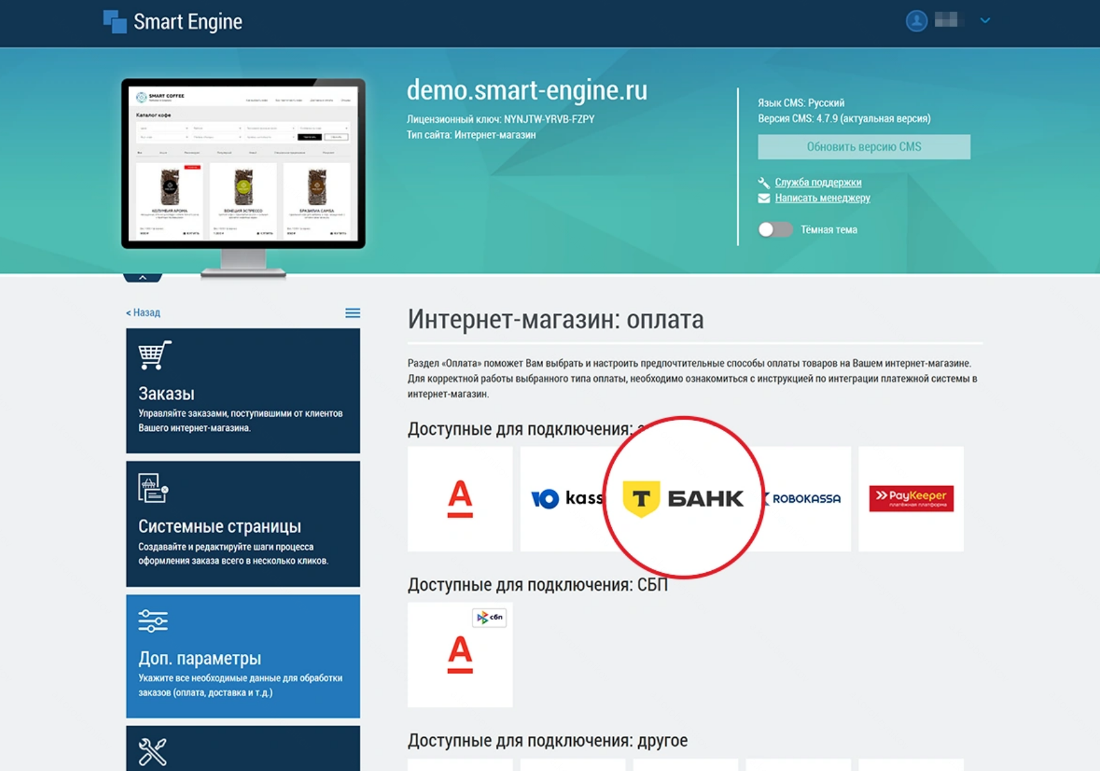The height and width of the screenshot is (771, 1100).
Task: Open the Служба поддержки link
Action: (x=817, y=182)
